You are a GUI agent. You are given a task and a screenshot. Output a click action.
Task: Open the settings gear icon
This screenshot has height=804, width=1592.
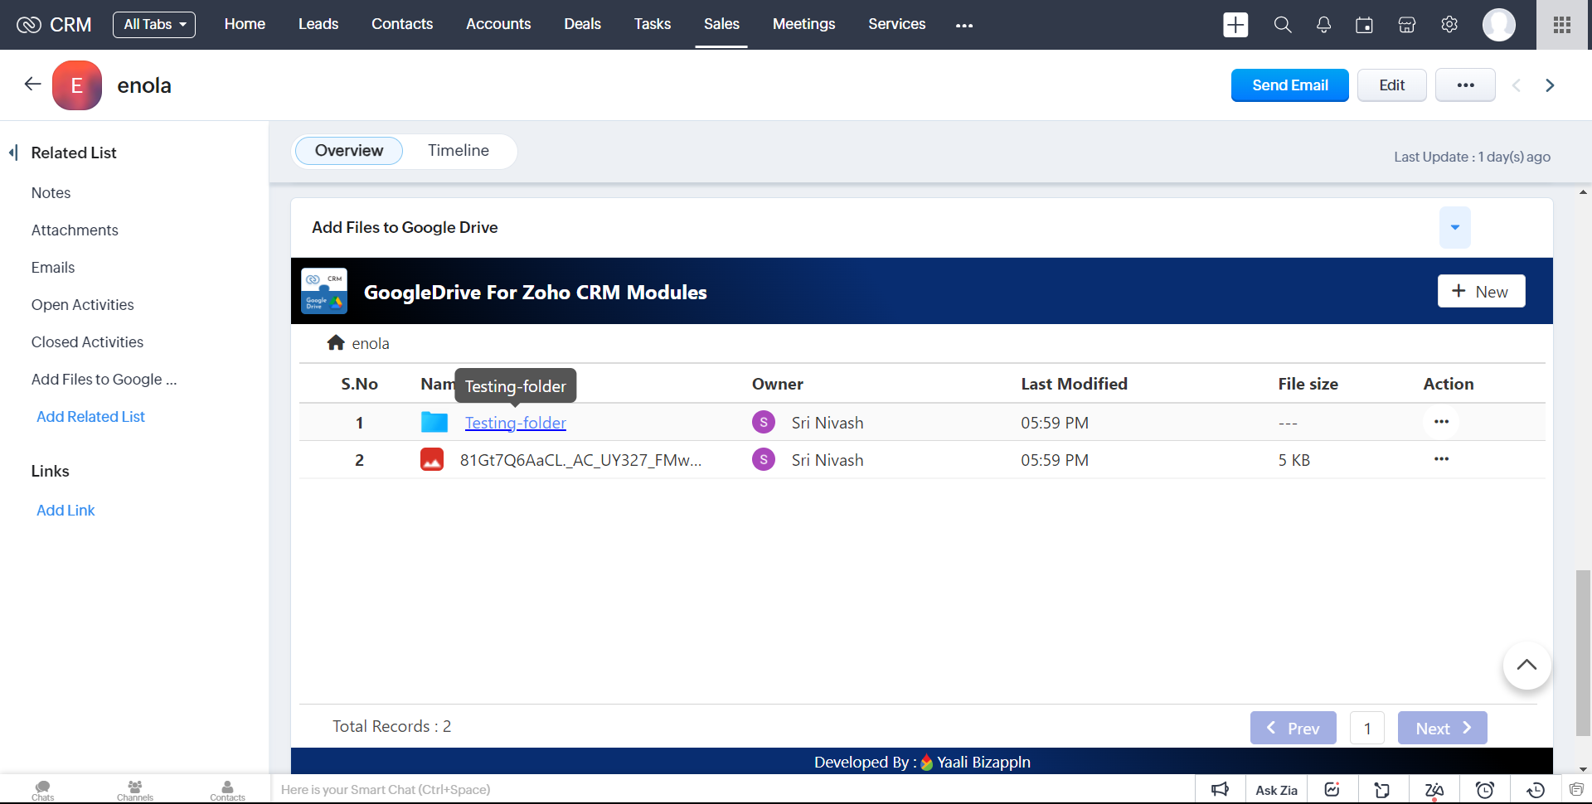point(1449,25)
